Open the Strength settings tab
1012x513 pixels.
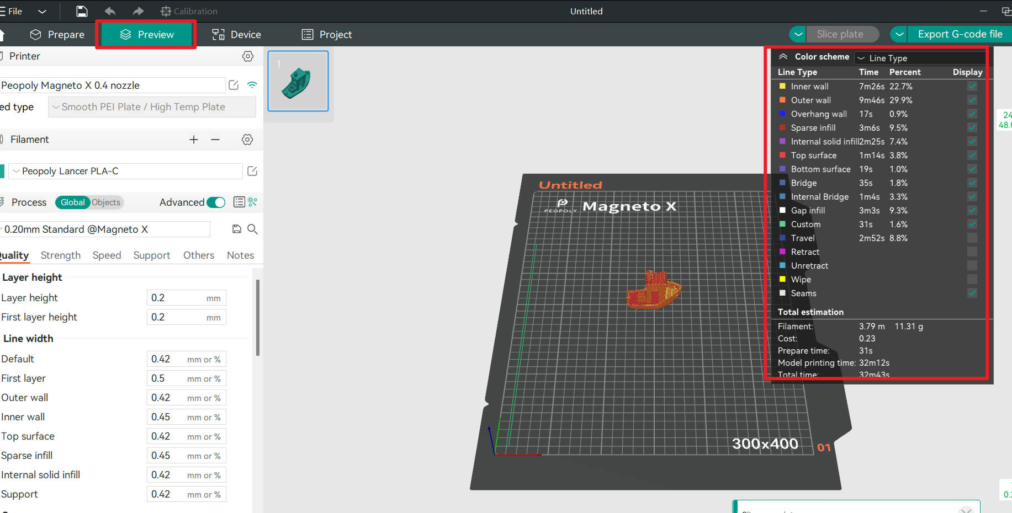click(x=61, y=255)
